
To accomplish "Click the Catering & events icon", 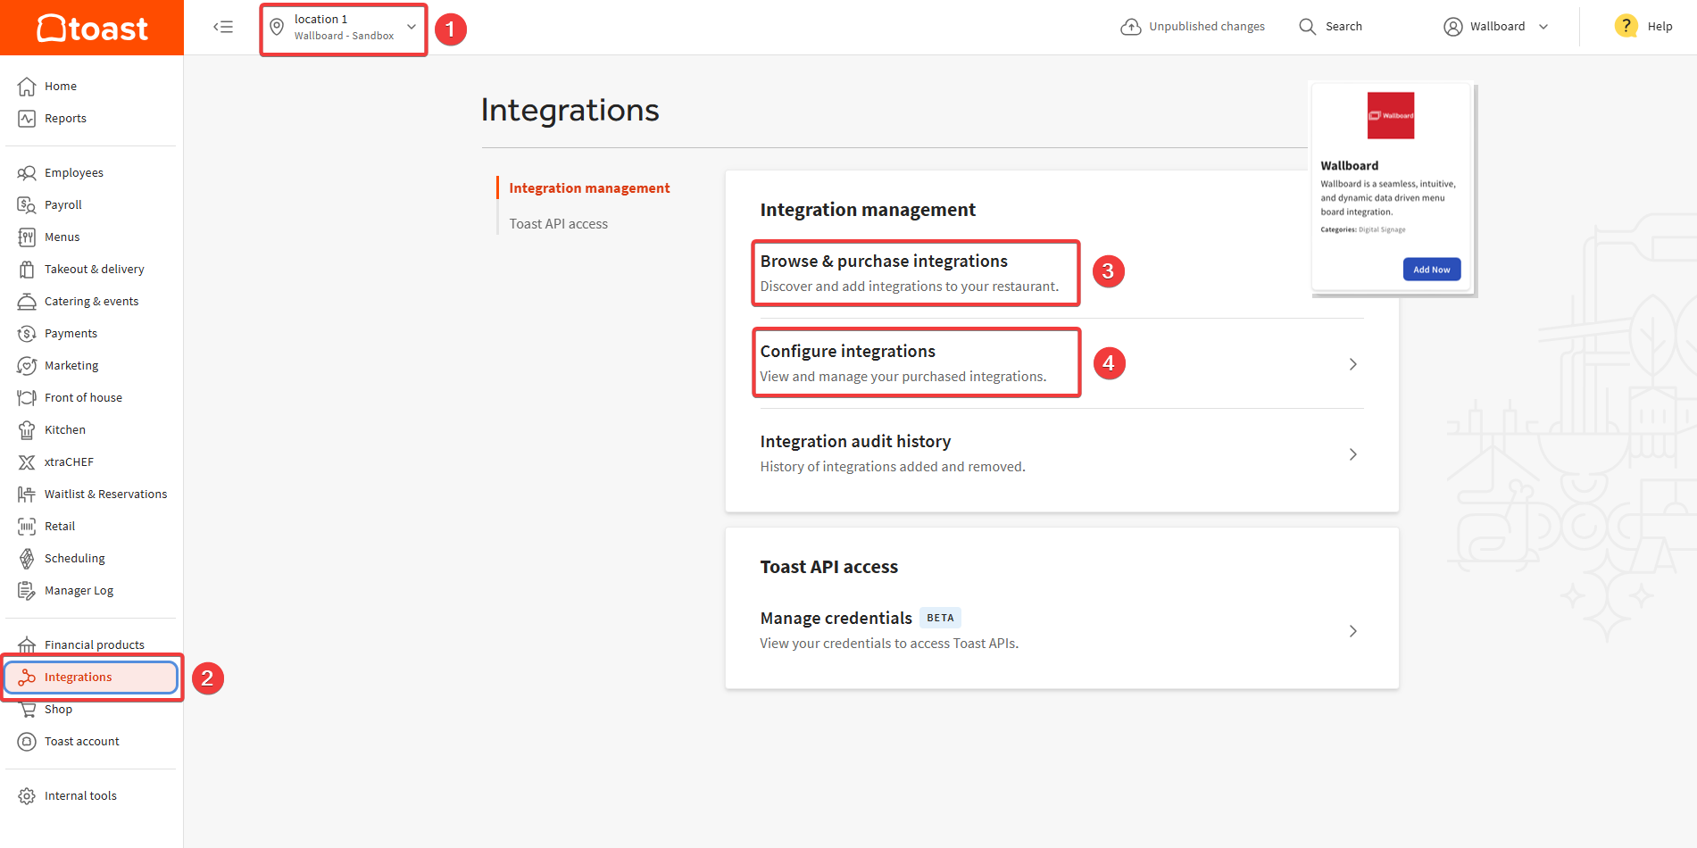I will [27, 302].
